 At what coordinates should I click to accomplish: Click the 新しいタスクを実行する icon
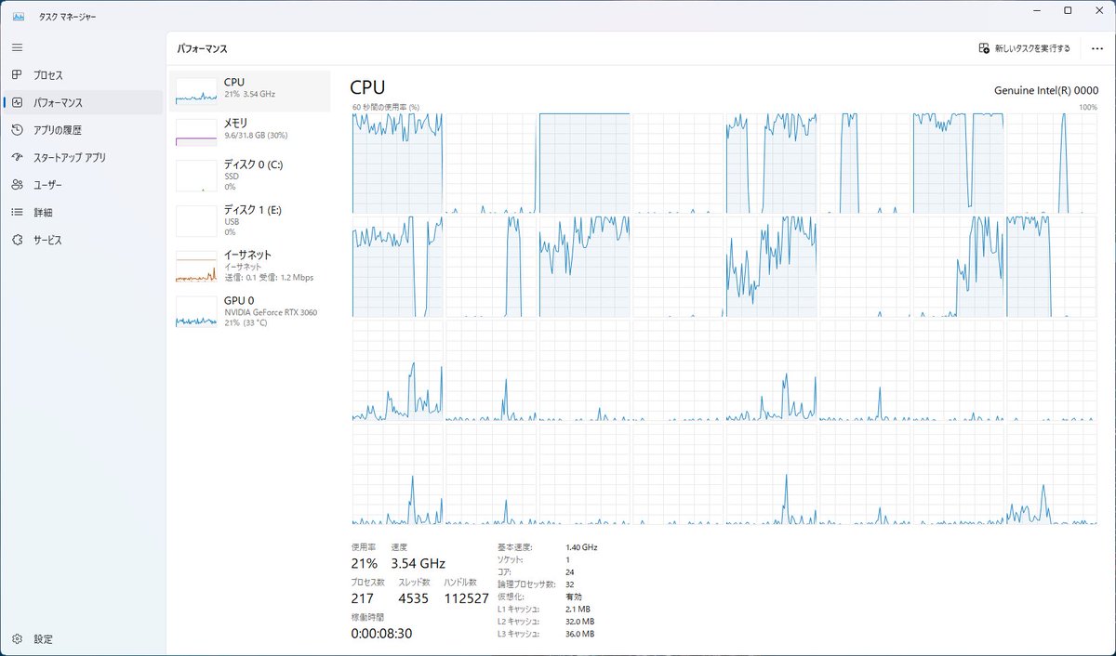(984, 48)
